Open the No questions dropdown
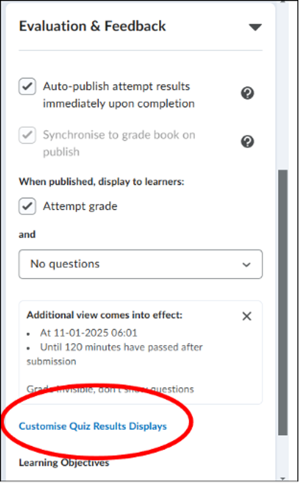Viewport: 299px width, 483px height. (141, 264)
